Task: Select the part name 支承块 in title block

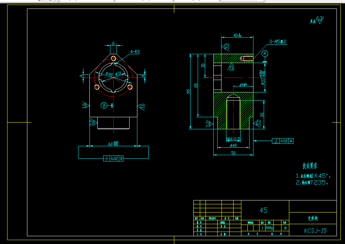Action: click(313, 218)
